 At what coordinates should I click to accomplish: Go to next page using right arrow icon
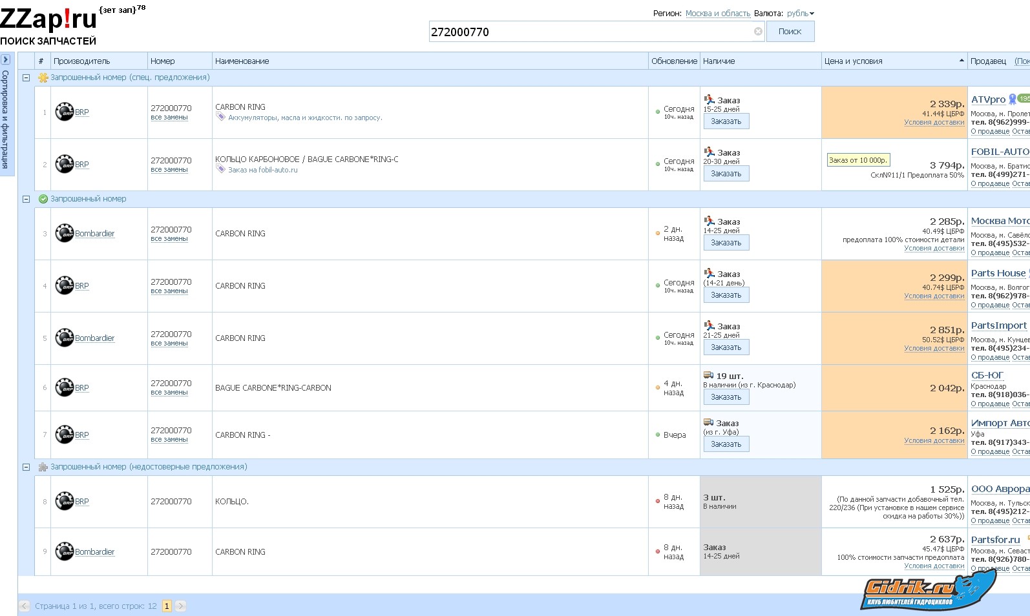pyautogui.click(x=181, y=606)
